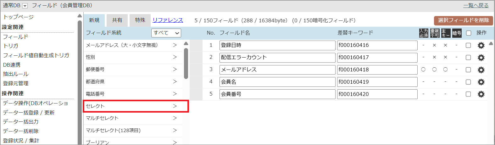The width and height of the screenshot is (495, 145).
Task: Click the 会員名 field name input
Action: (277, 82)
